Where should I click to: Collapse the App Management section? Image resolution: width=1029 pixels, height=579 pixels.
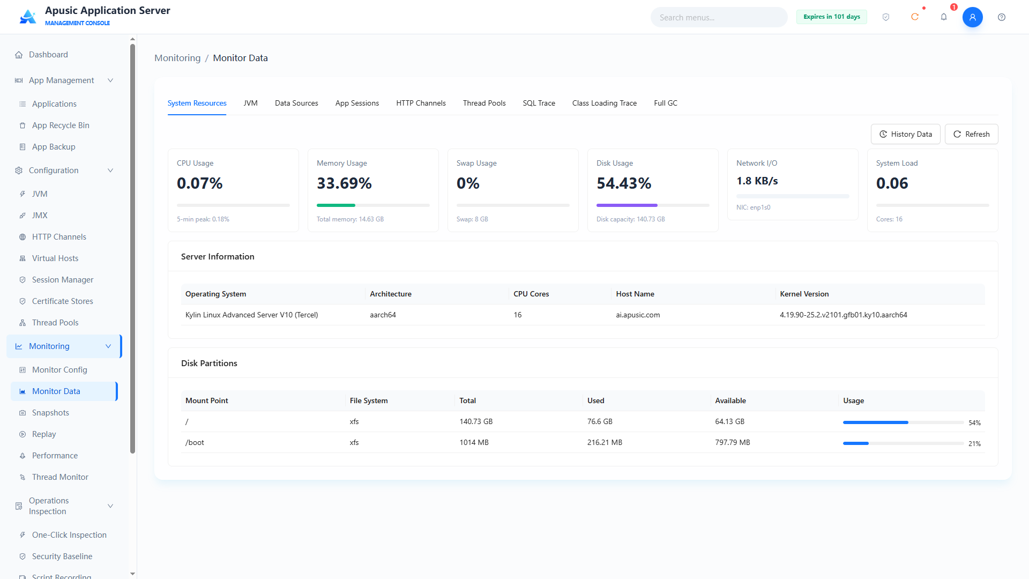pyautogui.click(x=110, y=80)
